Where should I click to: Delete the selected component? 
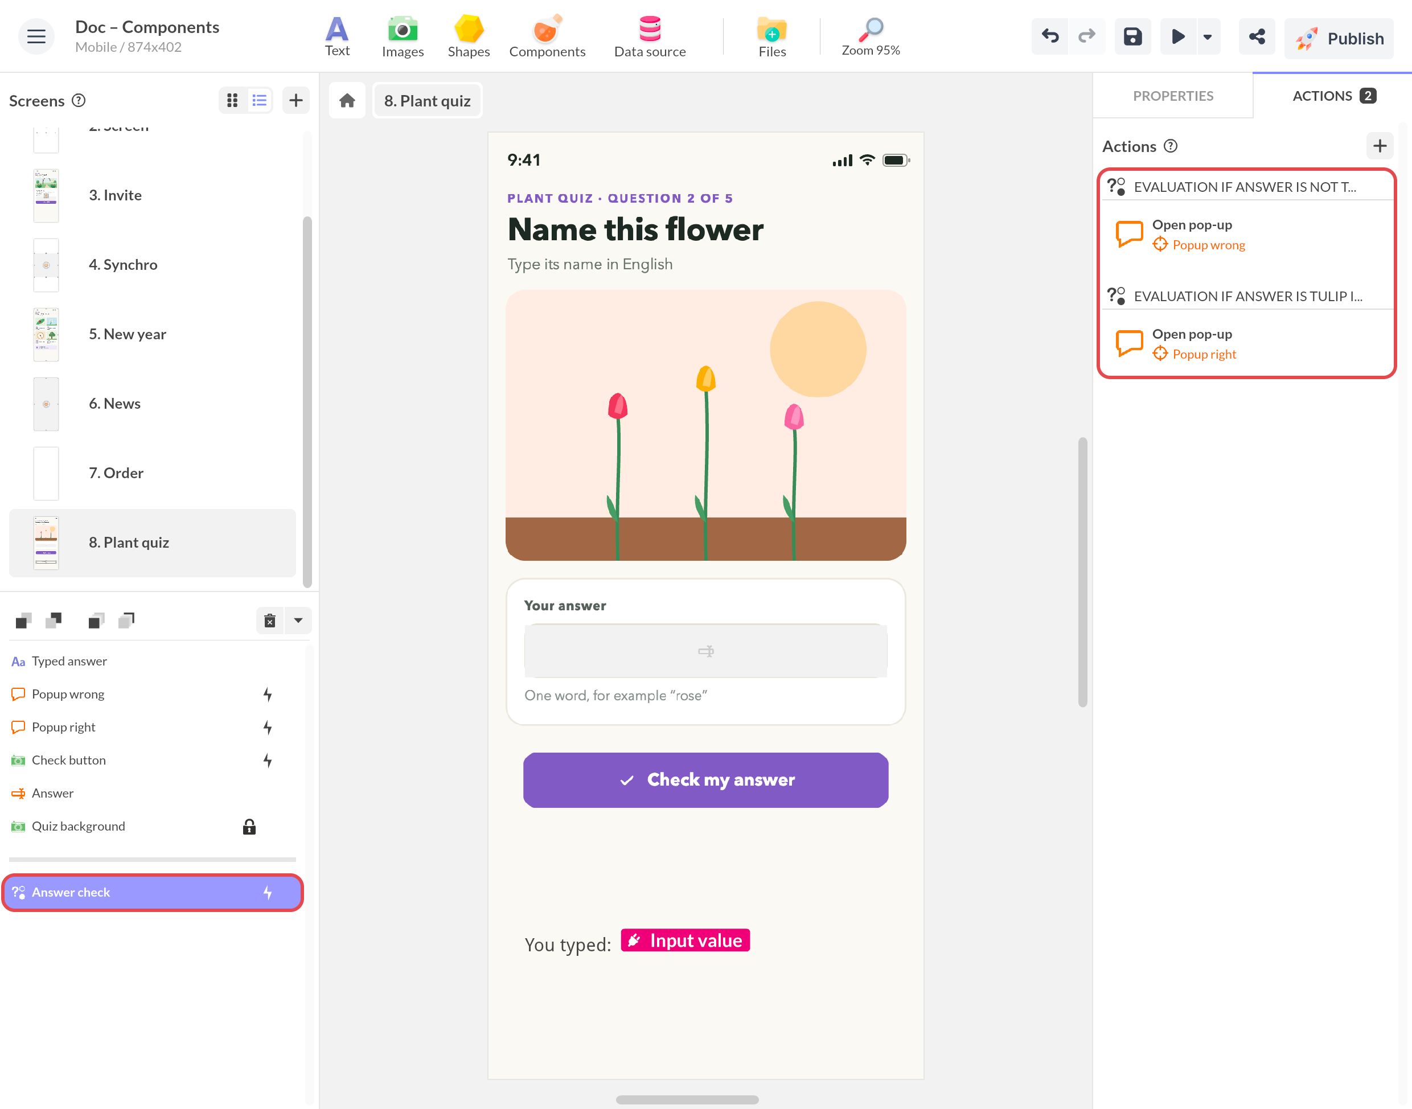coord(270,620)
